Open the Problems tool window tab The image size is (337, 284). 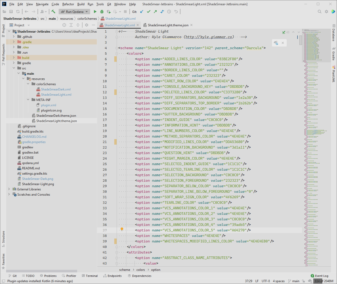(x=48, y=276)
